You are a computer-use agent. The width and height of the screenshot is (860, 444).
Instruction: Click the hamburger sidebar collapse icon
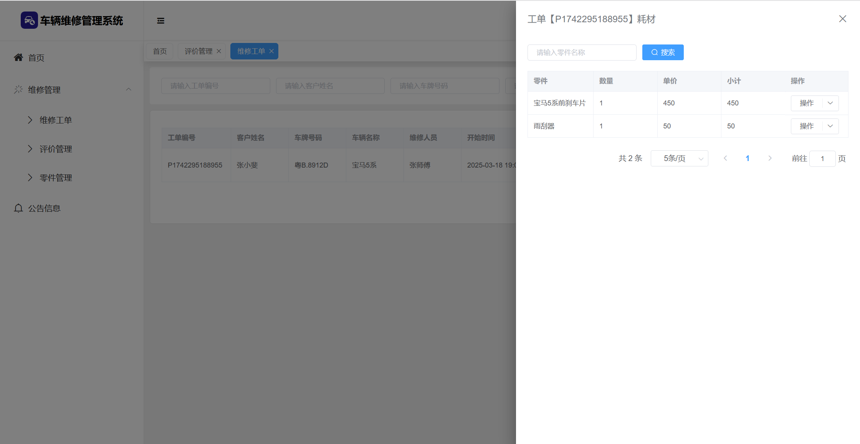[x=160, y=21]
